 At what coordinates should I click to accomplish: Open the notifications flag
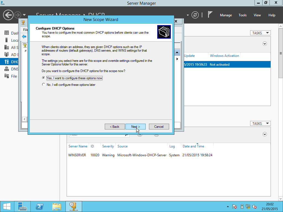click(x=210, y=14)
